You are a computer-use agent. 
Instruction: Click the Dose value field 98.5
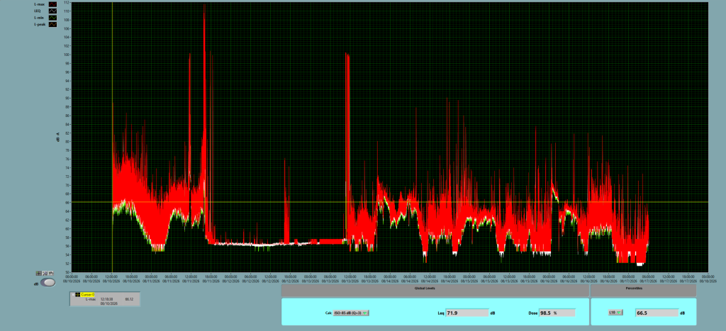pyautogui.click(x=557, y=313)
